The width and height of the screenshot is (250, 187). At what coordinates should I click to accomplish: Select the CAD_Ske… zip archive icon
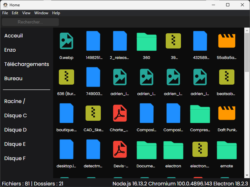[x=93, y=113]
